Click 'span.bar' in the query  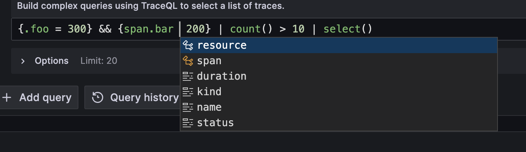point(149,29)
